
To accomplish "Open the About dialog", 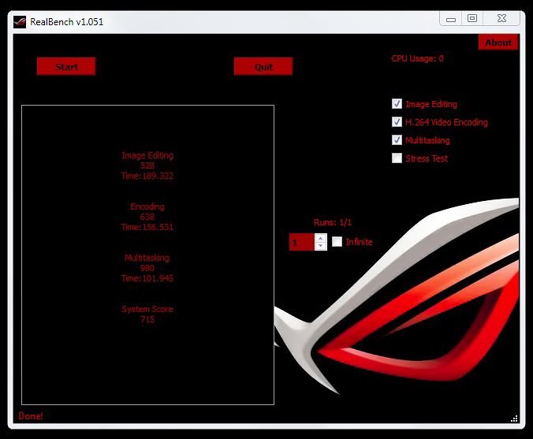I will 498,43.
